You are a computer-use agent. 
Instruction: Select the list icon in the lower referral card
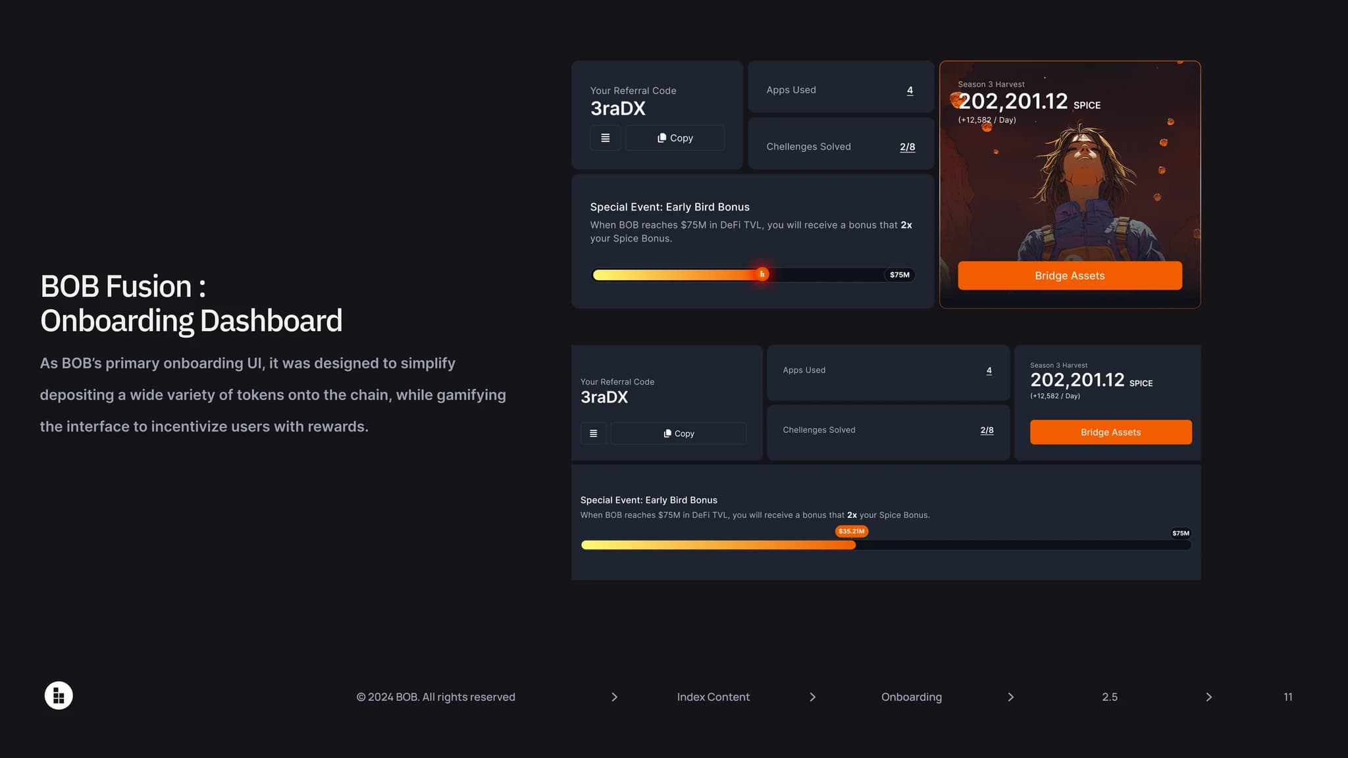pyautogui.click(x=593, y=433)
